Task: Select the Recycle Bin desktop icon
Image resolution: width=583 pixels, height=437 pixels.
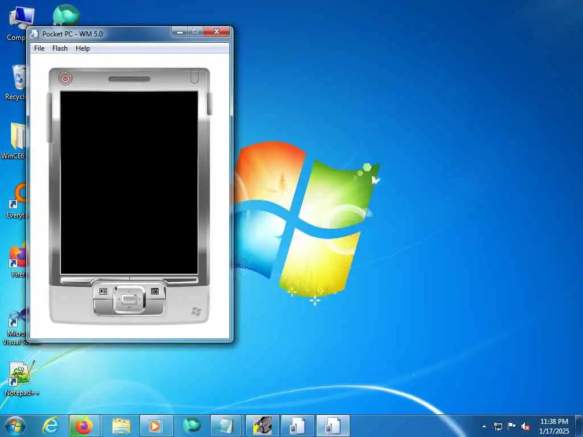Action: click(x=15, y=83)
